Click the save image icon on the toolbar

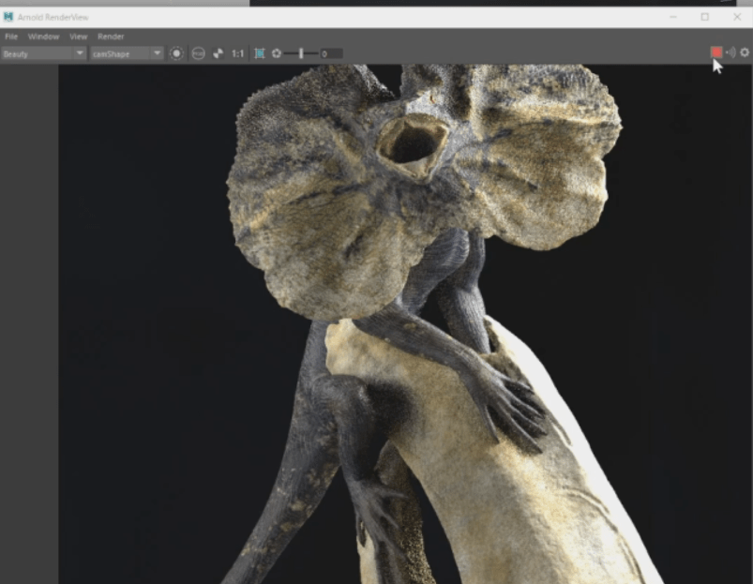click(x=198, y=53)
